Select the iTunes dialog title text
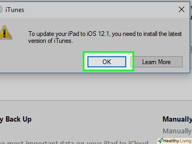This screenshot has width=192, height=144. (x=15, y=10)
